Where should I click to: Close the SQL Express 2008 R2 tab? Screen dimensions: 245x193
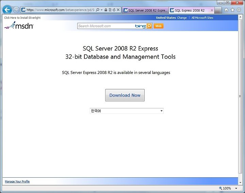[x=212, y=10]
